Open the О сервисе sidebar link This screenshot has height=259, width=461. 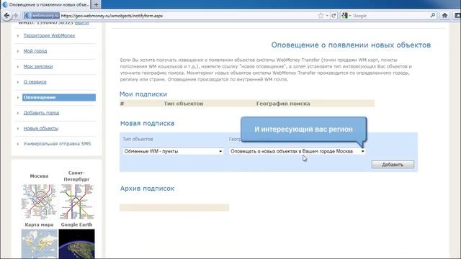(35, 81)
